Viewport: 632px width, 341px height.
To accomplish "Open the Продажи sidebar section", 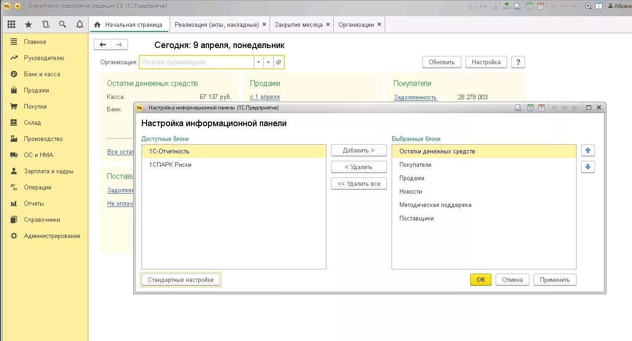I will [45, 90].
